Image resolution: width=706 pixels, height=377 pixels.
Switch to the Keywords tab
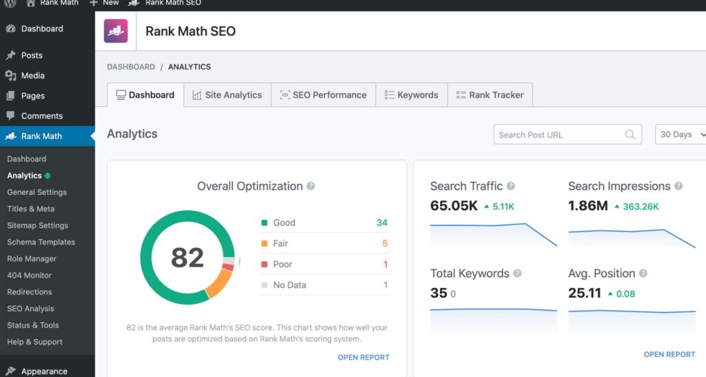click(x=412, y=95)
